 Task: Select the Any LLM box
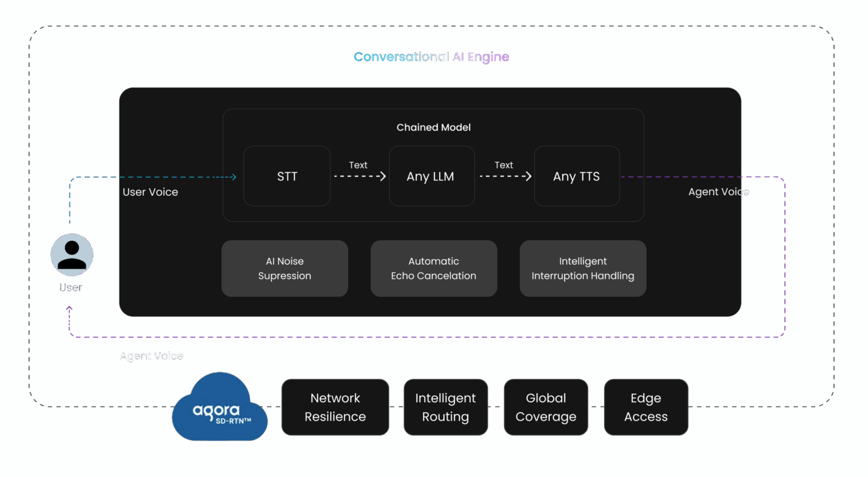pos(432,176)
